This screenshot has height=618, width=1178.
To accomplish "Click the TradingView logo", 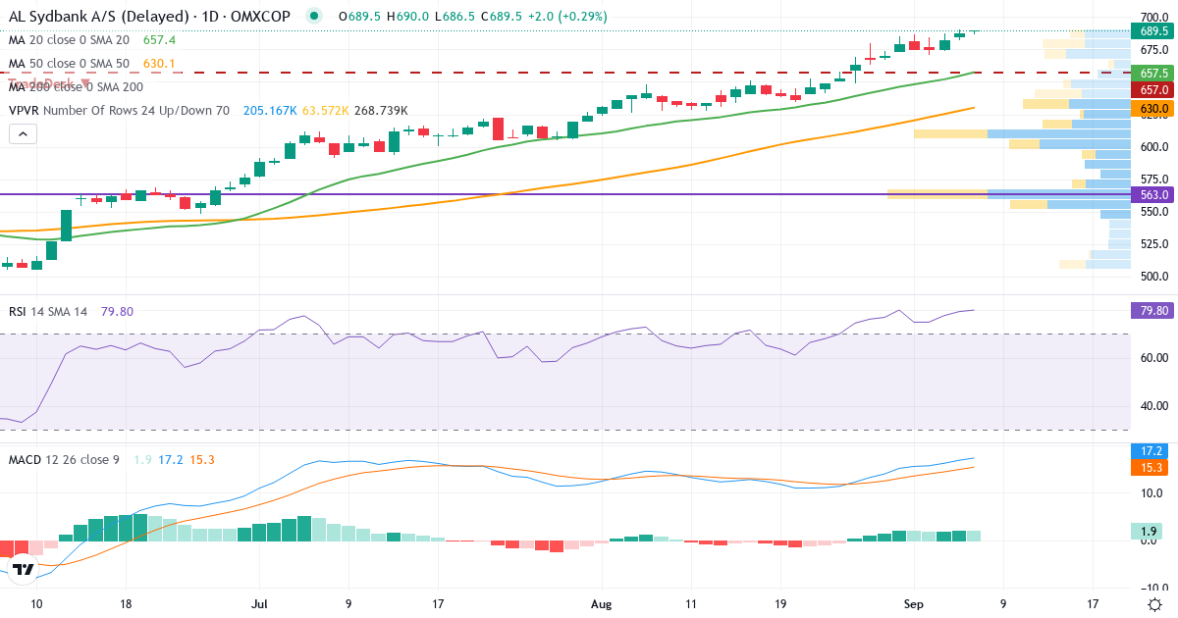I will pos(24,568).
